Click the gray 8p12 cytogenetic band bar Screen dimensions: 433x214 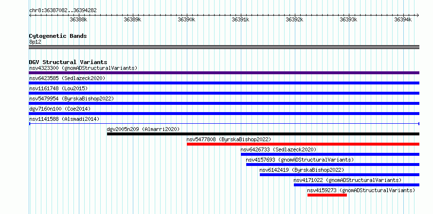click(x=224, y=47)
